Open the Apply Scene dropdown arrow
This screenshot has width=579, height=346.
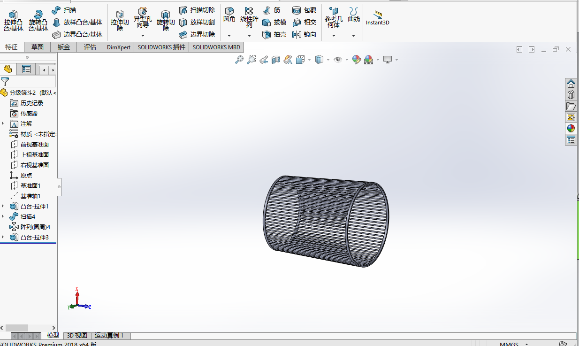click(x=378, y=60)
